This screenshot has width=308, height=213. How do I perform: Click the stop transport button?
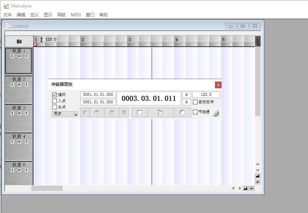[x=140, y=113]
